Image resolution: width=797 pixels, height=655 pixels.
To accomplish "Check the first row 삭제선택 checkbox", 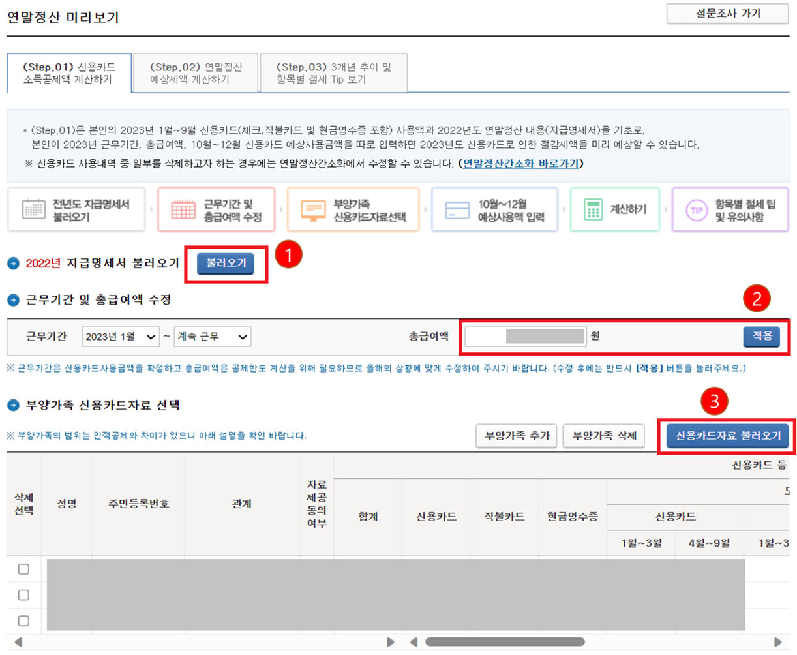I will click(x=23, y=569).
